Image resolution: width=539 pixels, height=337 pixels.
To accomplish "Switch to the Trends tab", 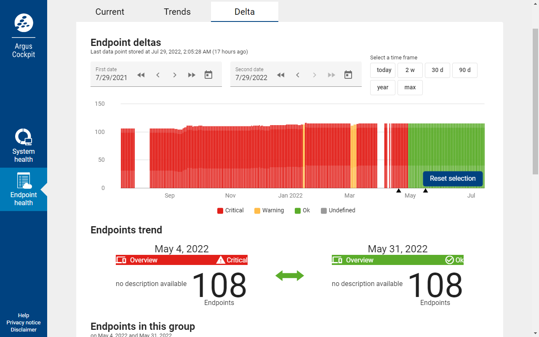I will pos(177,12).
